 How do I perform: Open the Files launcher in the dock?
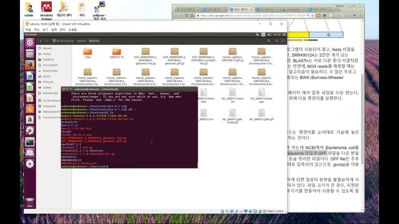(30, 54)
